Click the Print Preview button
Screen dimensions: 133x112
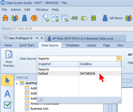tap(9, 59)
